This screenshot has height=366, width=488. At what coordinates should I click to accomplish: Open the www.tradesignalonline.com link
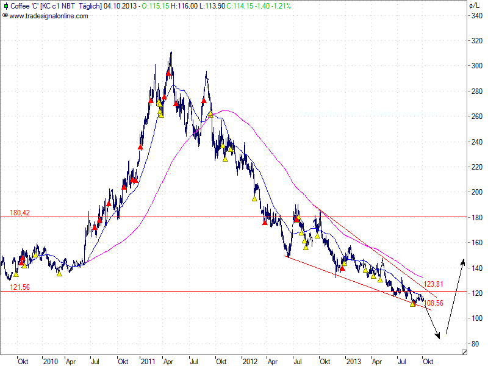tap(48, 15)
